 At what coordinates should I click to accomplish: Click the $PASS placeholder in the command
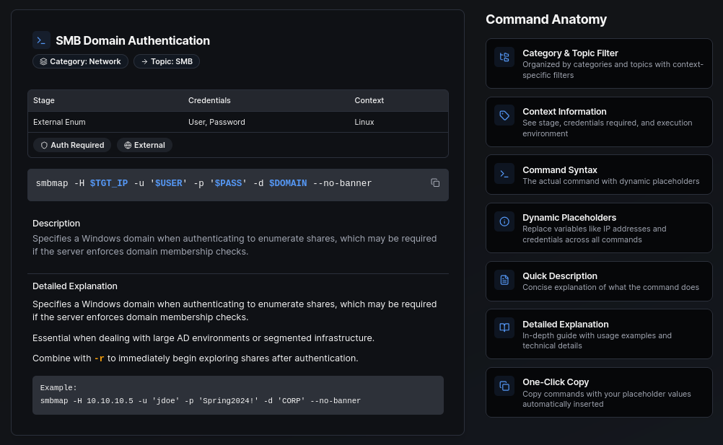click(228, 183)
